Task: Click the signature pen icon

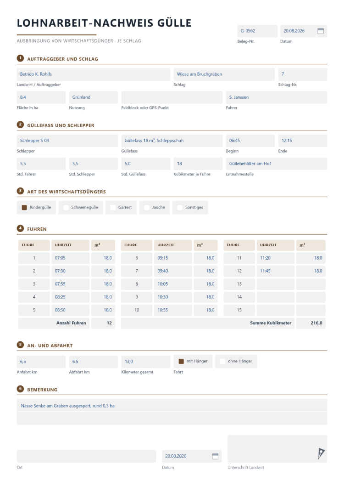Action: click(x=321, y=453)
